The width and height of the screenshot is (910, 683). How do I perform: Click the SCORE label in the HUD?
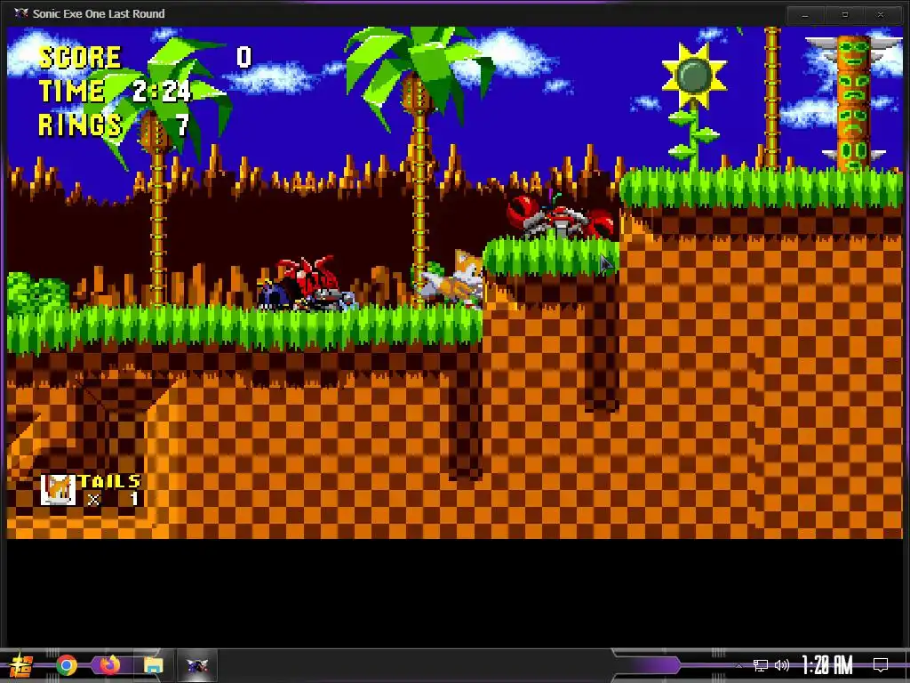click(x=80, y=57)
